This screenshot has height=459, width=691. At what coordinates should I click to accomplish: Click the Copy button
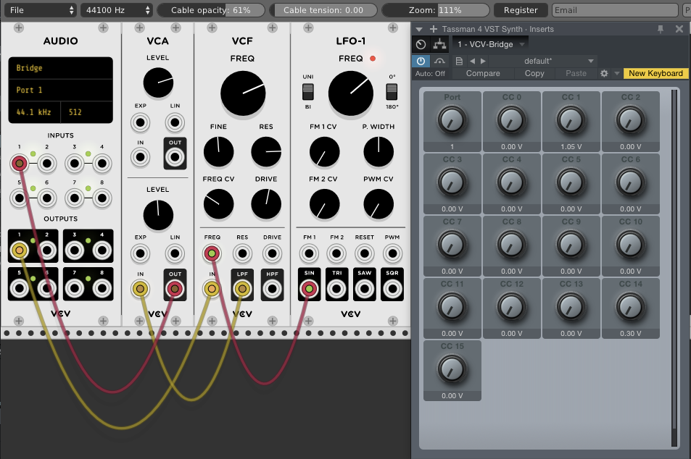coord(534,74)
